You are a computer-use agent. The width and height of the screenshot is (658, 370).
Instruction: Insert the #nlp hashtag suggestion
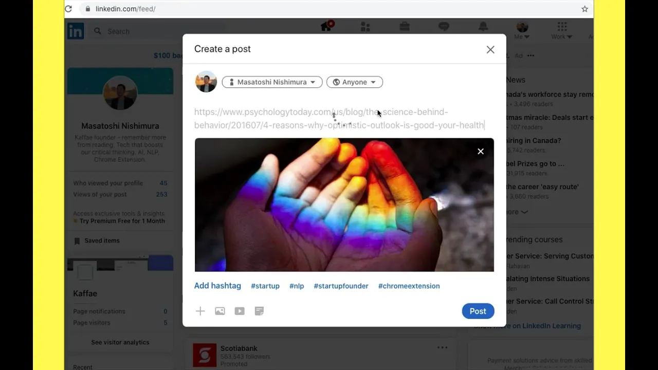pyautogui.click(x=297, y=286)
